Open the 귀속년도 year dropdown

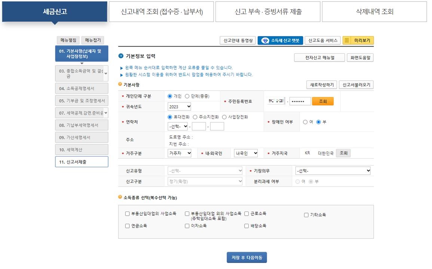pos(179,106)
